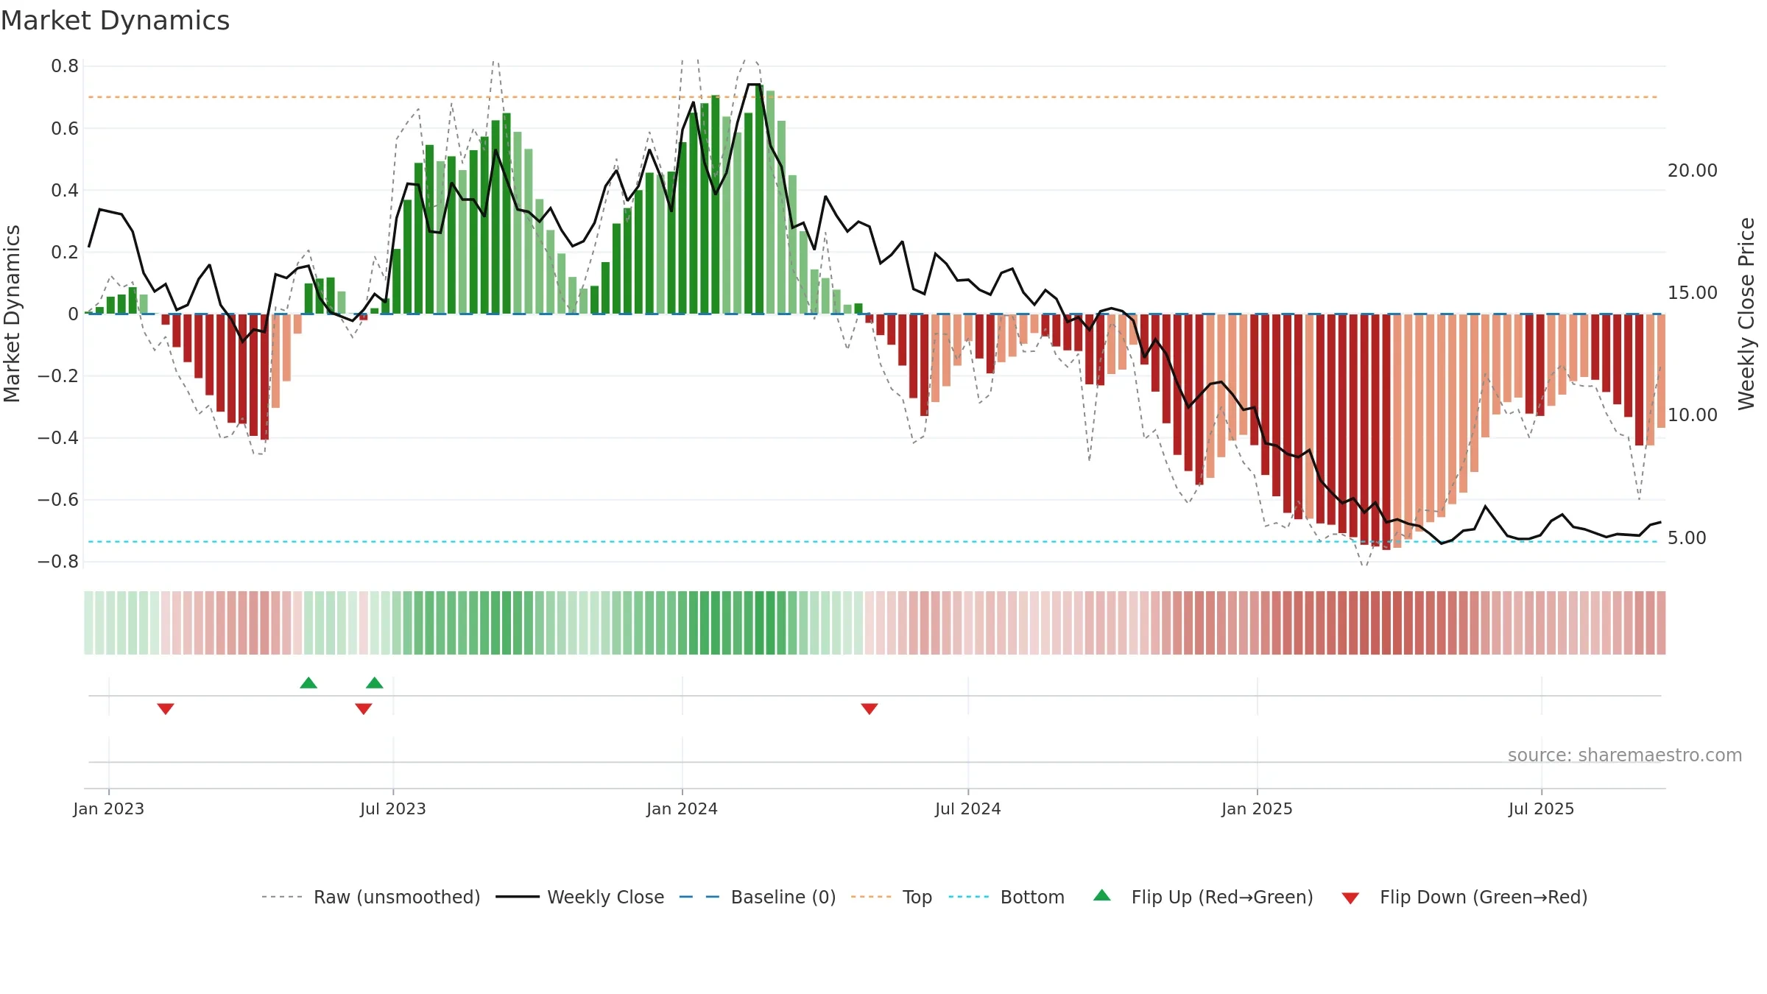
Task: Click the 5.00 price axis tick label
Action: tap(1687, 538)
